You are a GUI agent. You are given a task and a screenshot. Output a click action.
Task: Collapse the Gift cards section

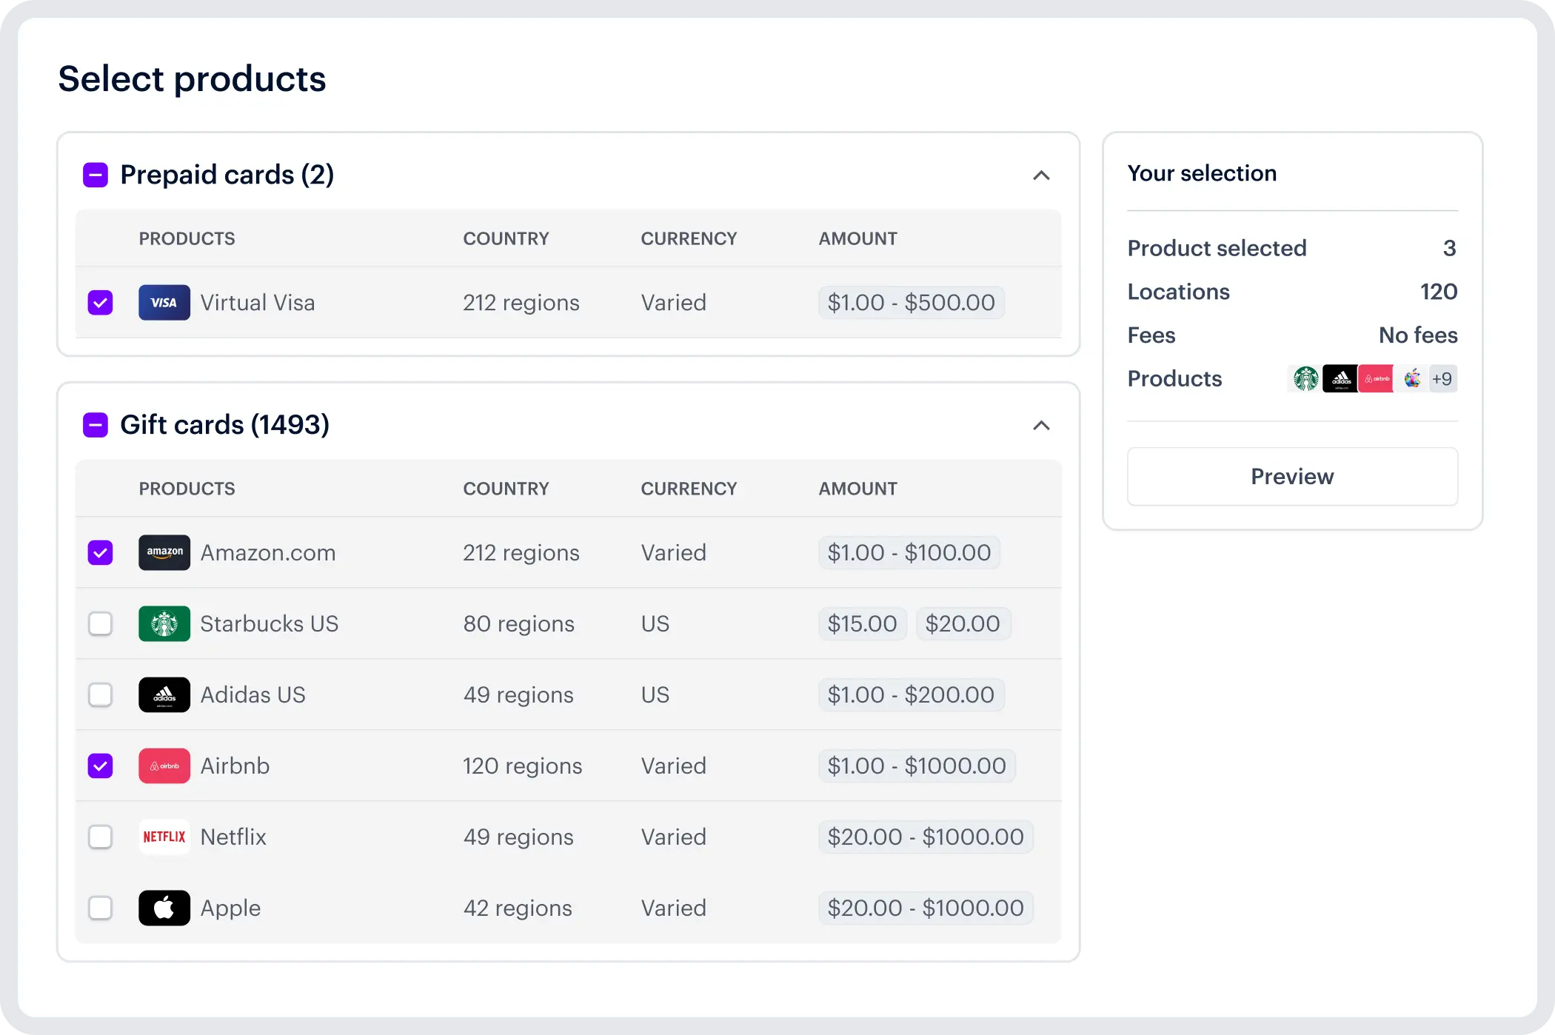[x=1041, y=426]
